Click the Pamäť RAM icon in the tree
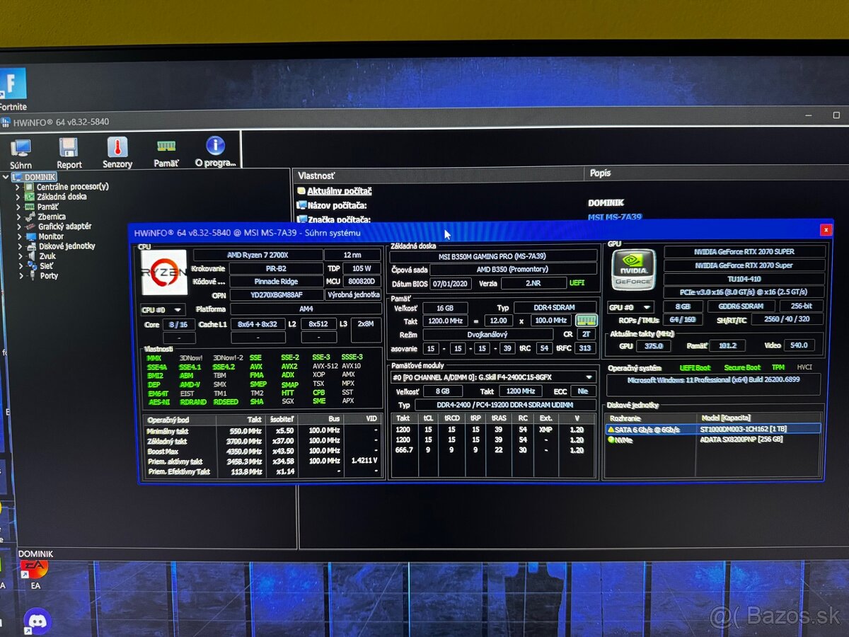Viewport: 849px width, 637px height. (30, 207)
